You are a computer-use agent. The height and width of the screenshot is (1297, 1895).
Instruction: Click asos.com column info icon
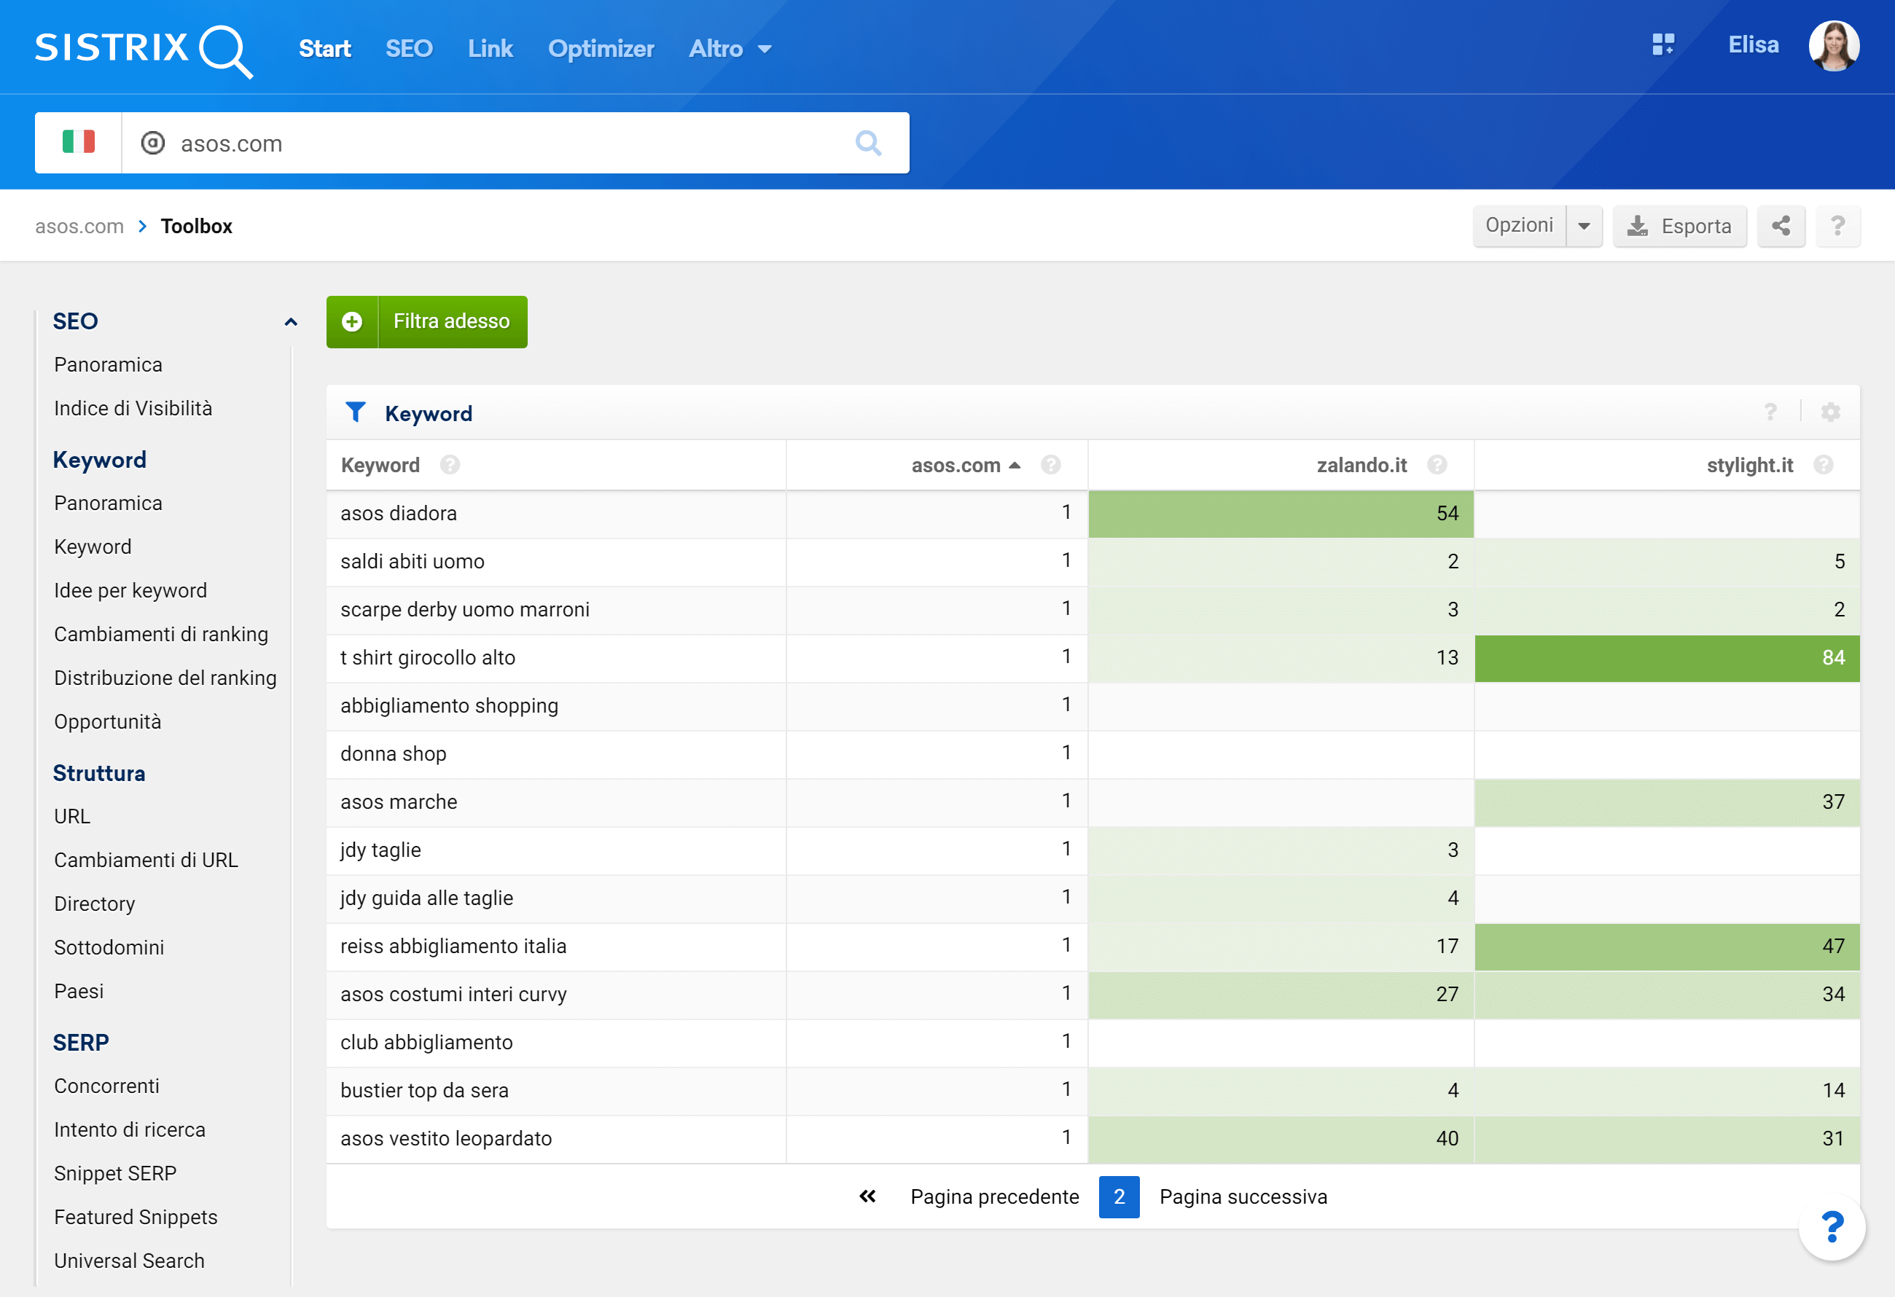pyautogui.click(x=1051, y=465)
